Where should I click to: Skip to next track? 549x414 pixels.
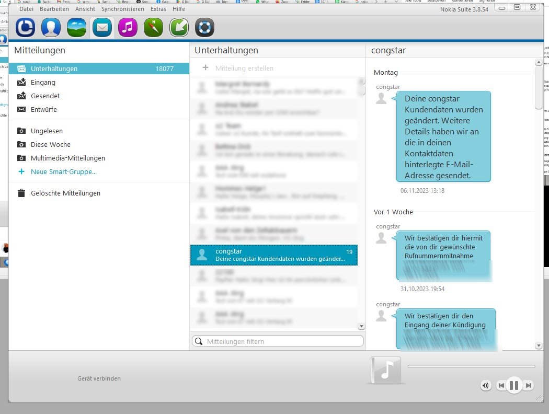[x=528, y=386]
